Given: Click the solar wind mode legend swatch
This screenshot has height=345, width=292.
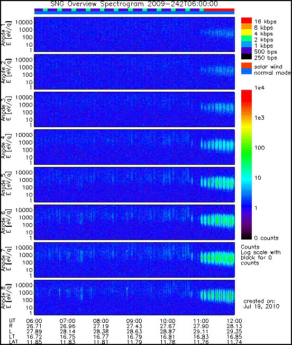Looking at the screenshot, I should click(x=247, y=65).
